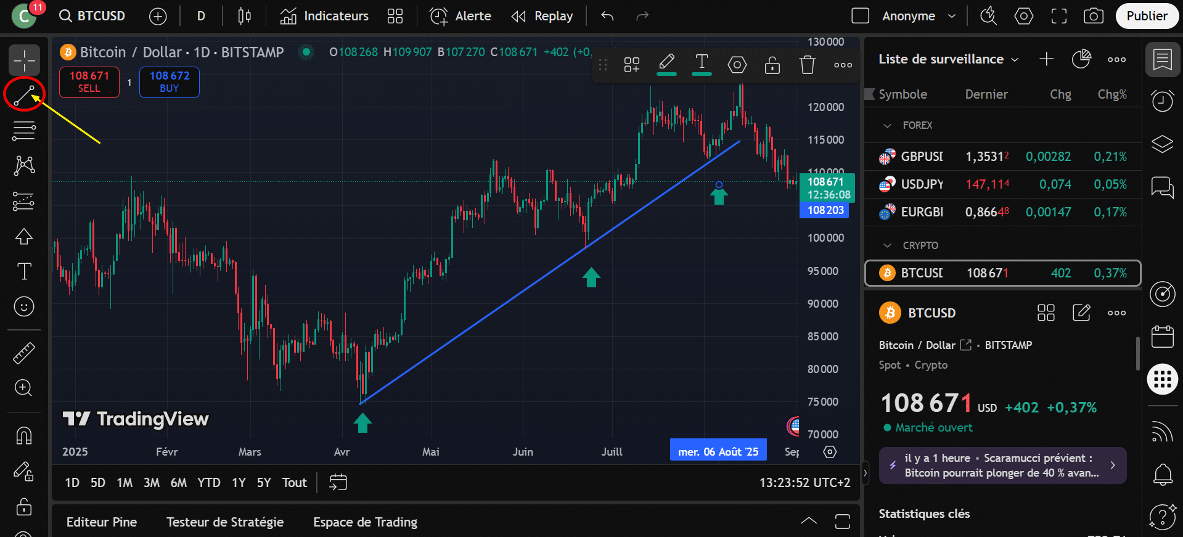This screenshot has width=1183, height=537.
Task: Open the ruler measure tool
Action: (x=24, y=353)
